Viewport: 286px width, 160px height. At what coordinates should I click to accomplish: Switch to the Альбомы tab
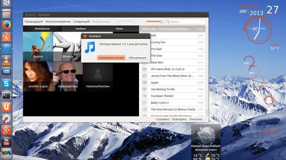(x=81, y=28)
